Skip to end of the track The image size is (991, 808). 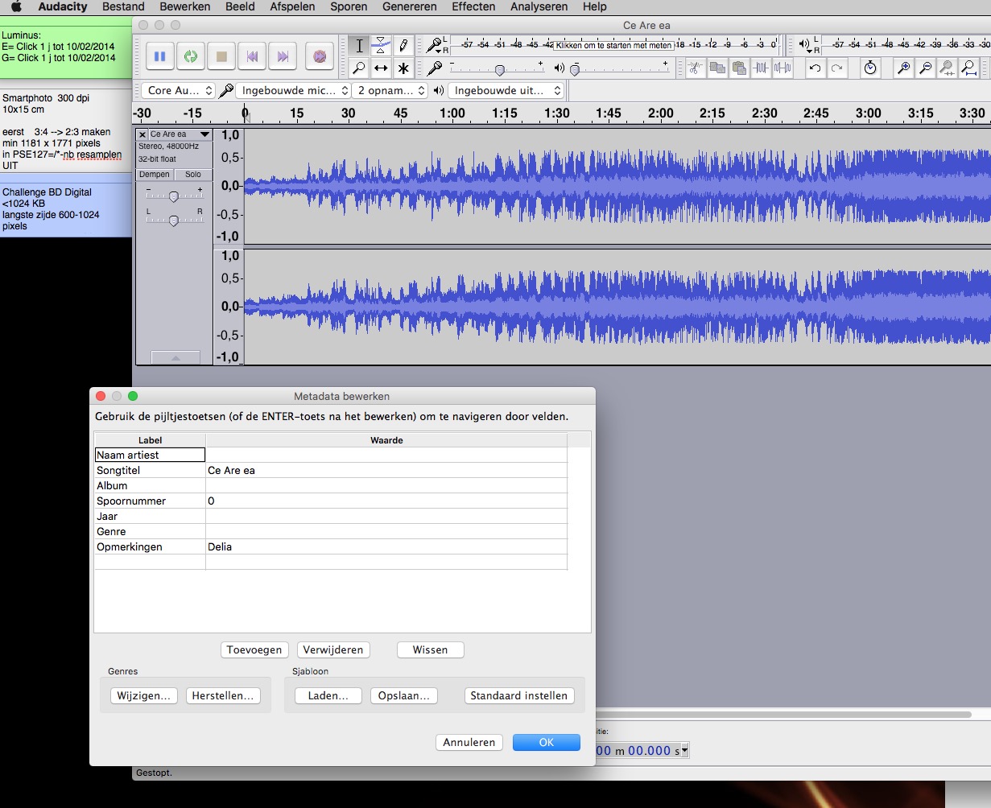[x=283, y=56]
